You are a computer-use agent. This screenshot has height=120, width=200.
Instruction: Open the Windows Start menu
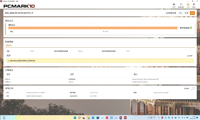tap(75, 118)
